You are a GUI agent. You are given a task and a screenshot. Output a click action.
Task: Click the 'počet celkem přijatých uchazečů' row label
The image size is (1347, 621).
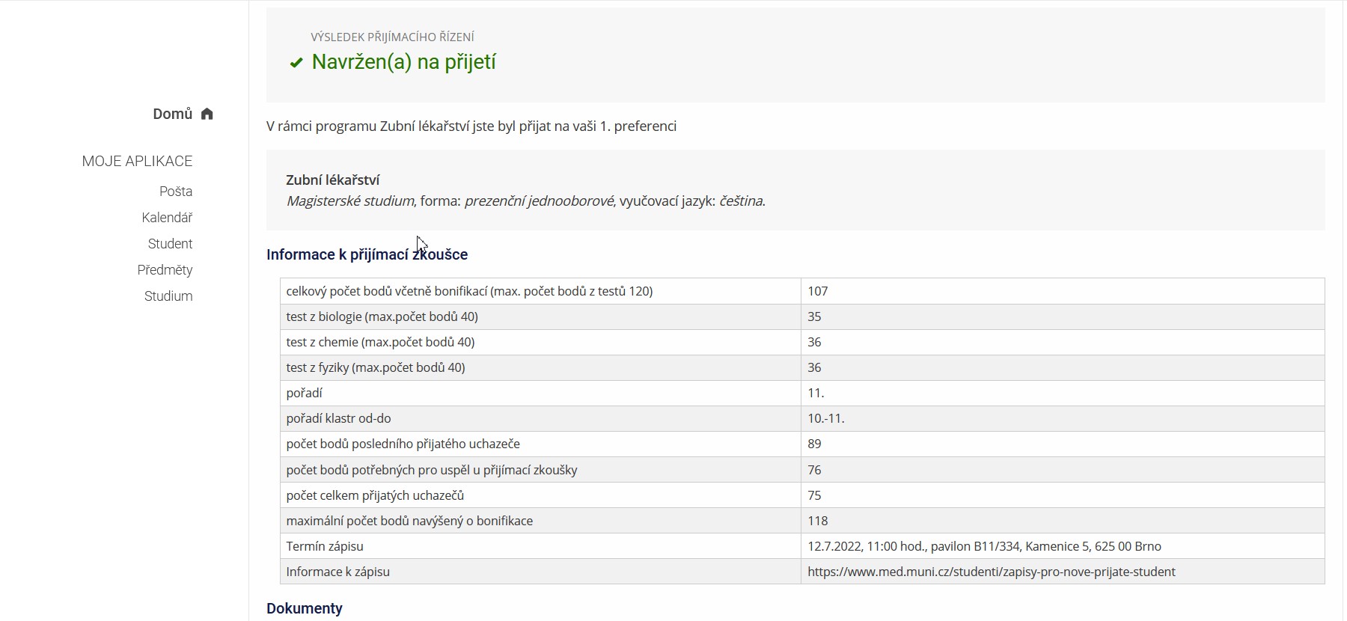[x=375, y=495]
